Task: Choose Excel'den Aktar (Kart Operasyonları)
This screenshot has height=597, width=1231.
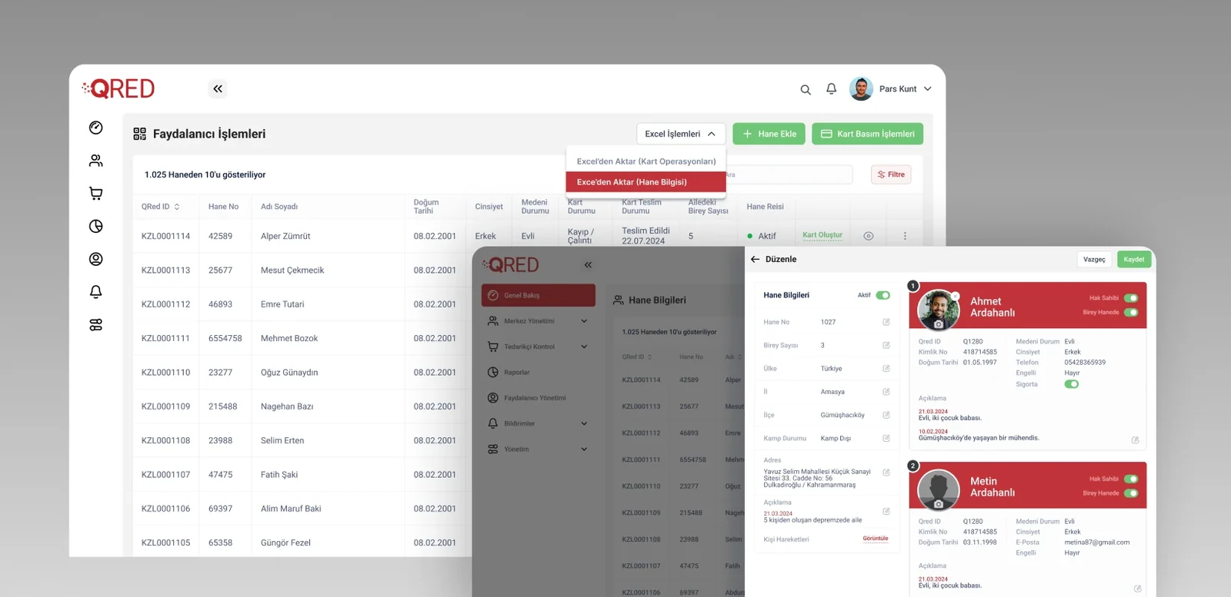Action: 646,161
